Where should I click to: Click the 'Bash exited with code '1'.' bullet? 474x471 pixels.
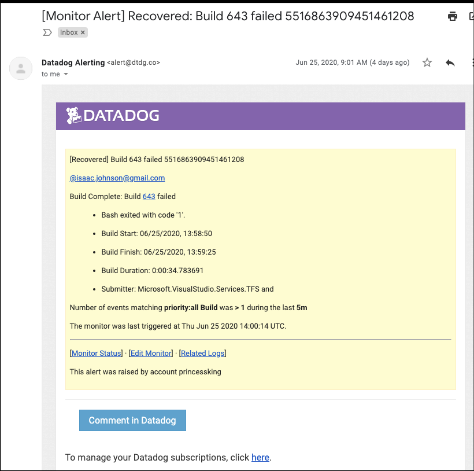point(143,215)
